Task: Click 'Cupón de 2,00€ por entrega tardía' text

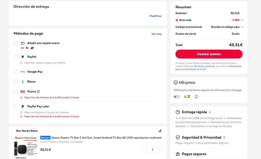Action: tap(201, 118)
